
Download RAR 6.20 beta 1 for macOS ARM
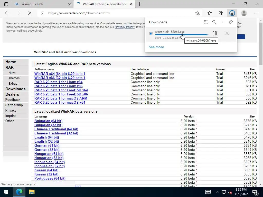(61, 98)
